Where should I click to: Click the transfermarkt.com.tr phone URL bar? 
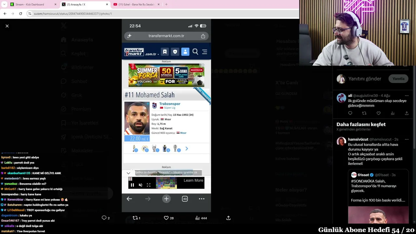pos(166,36)
